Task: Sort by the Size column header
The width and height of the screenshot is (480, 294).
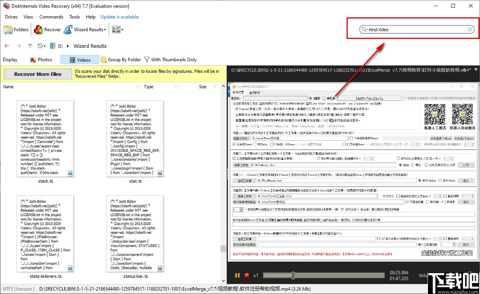Action: click(x=203, y=87)
